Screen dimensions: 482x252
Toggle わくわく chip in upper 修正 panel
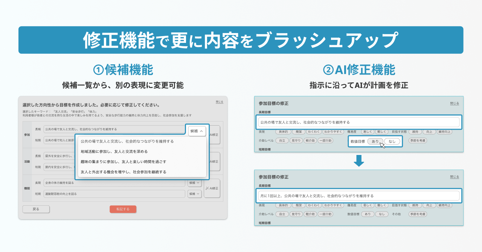[314, 132]
